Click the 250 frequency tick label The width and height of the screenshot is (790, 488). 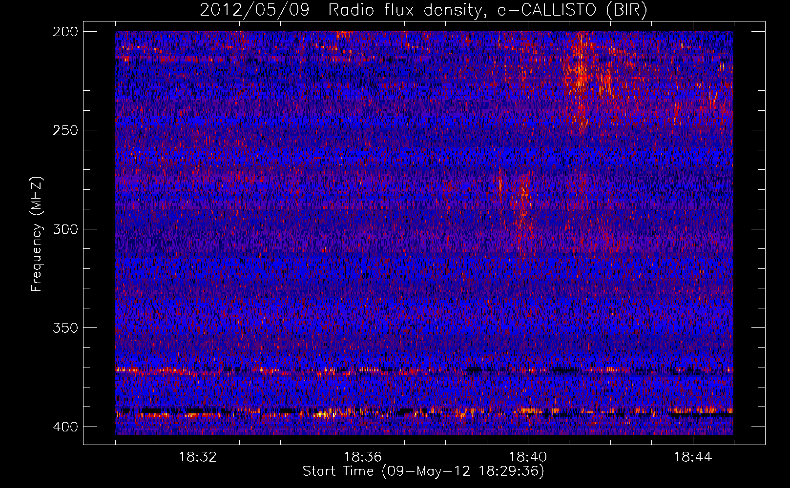[x=65, y=130]
